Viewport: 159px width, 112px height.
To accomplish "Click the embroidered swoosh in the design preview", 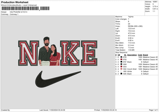I will (58, 79).
